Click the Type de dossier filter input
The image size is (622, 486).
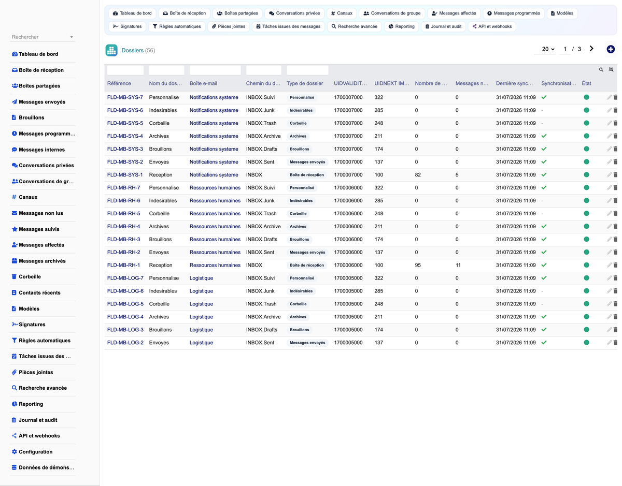point(307,70)
